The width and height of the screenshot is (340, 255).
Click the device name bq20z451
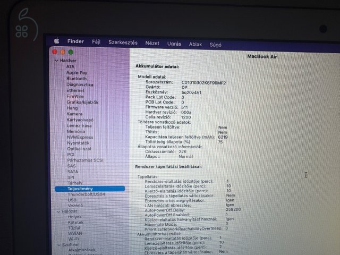pos(191,92)
